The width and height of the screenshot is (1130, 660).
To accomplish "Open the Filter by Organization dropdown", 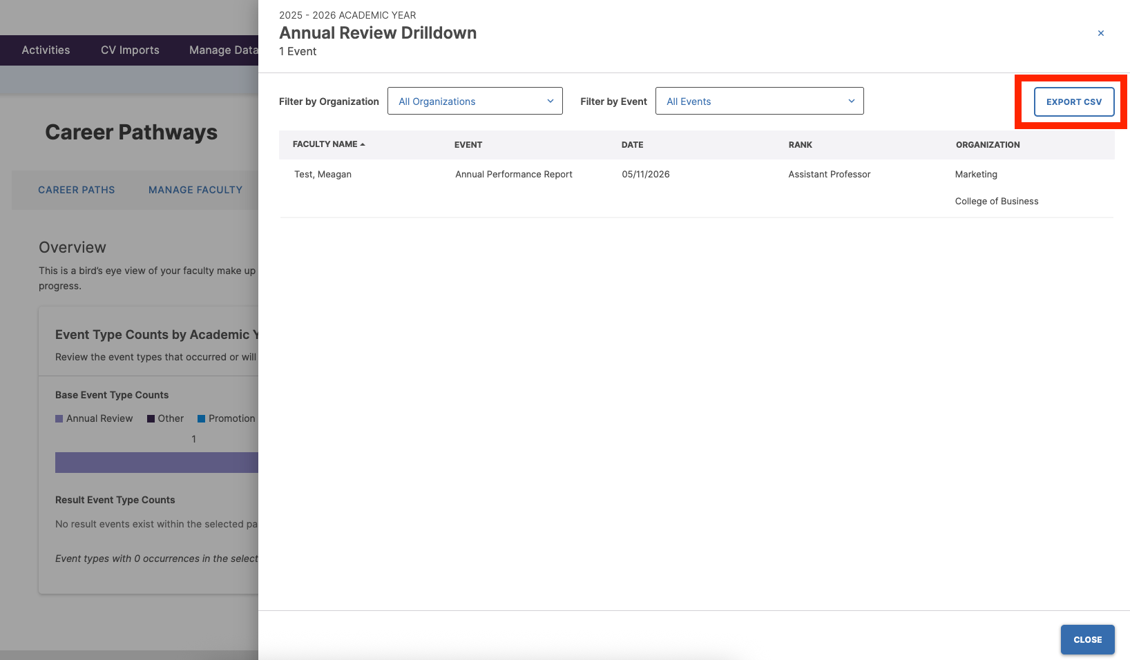I will tap(475, 101).
